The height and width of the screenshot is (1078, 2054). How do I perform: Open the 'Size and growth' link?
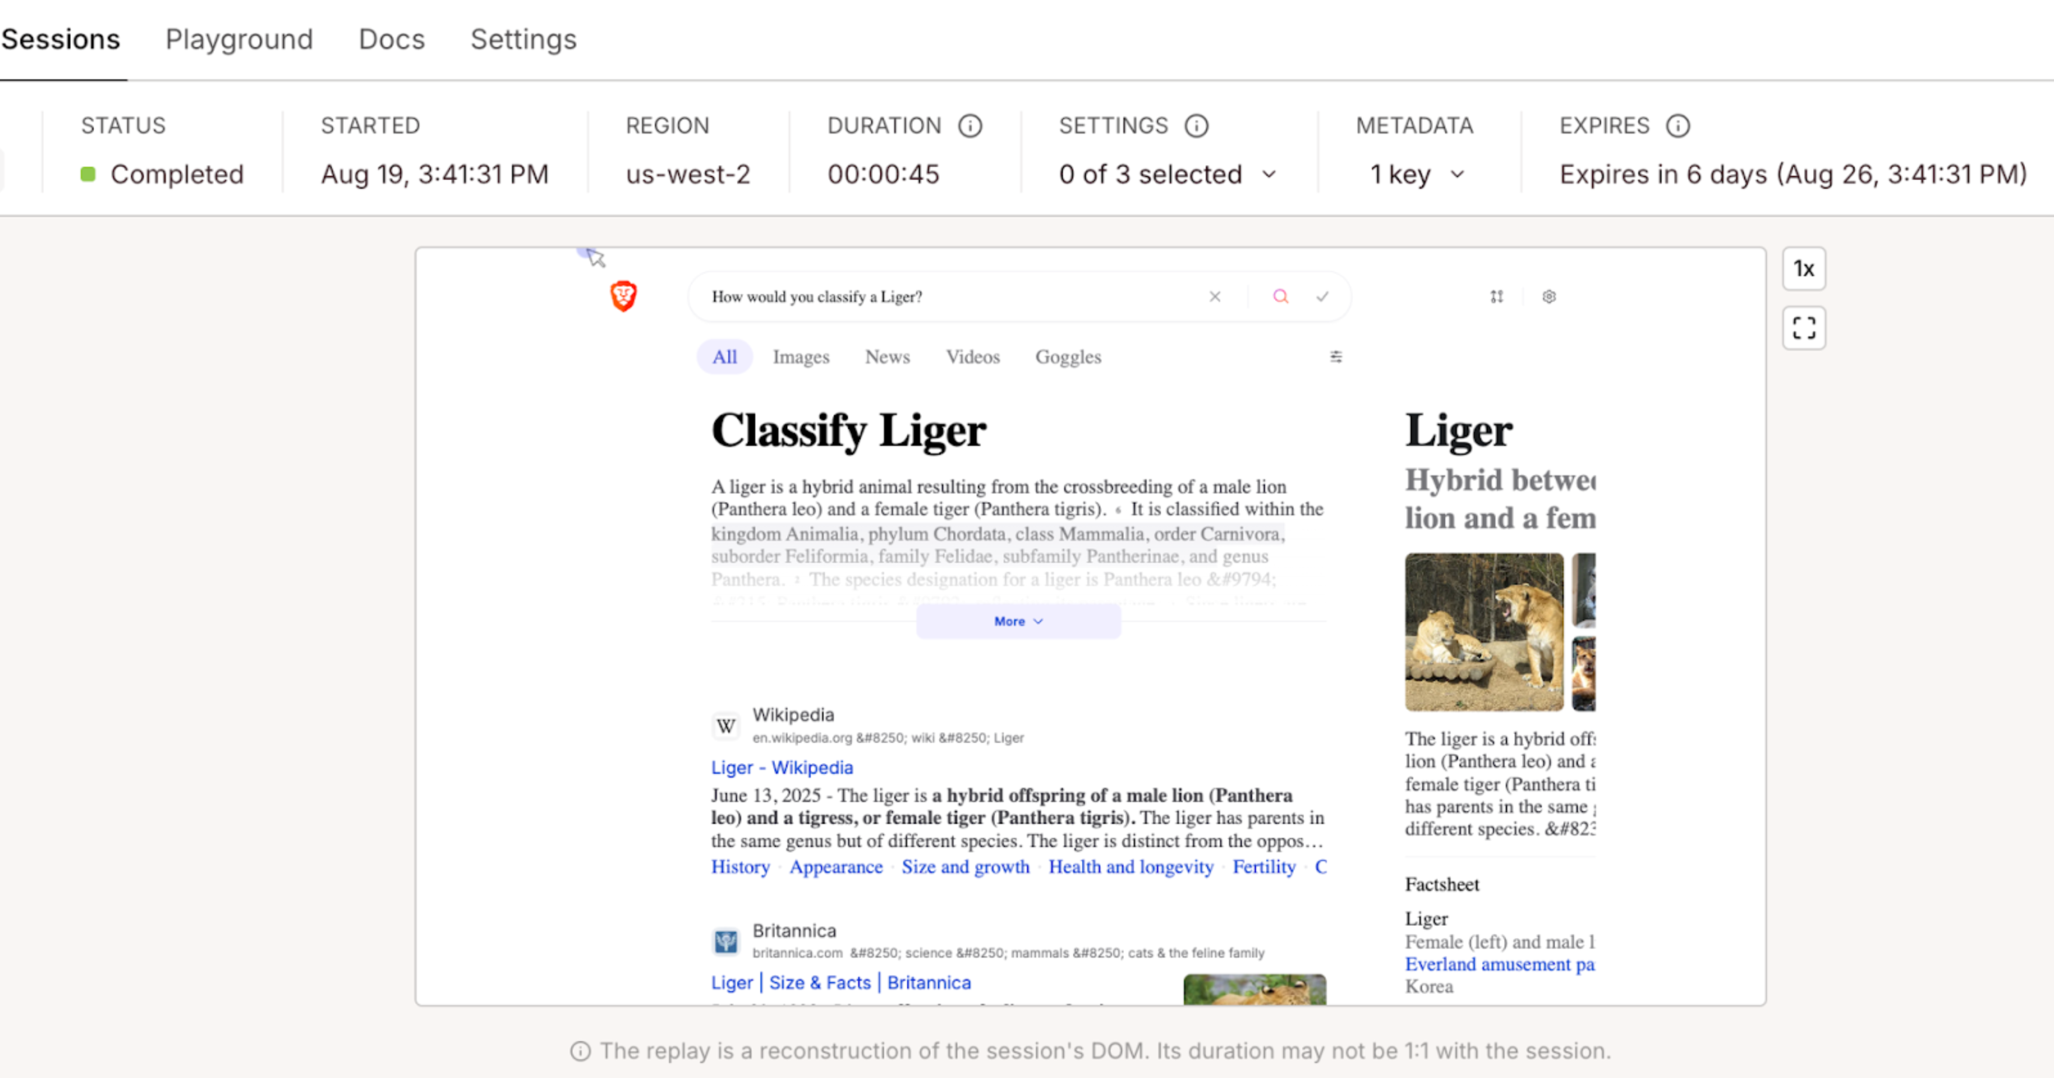pos(965,867)
